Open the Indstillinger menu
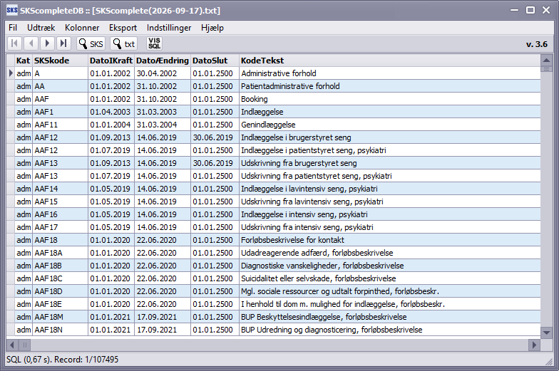 point(169,28)
